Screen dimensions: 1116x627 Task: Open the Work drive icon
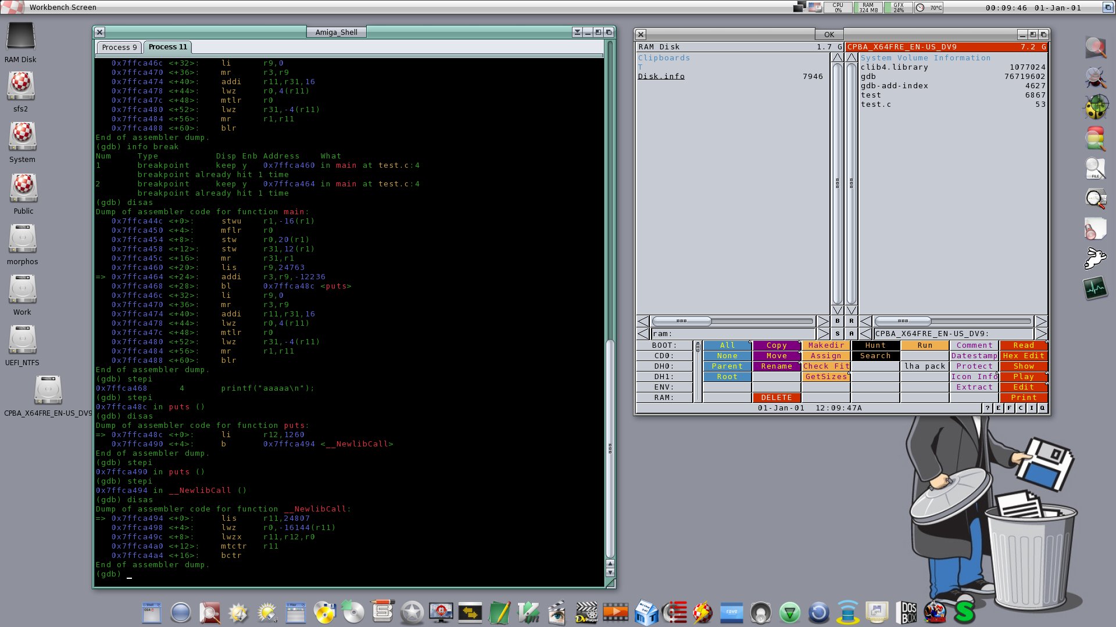22,289
